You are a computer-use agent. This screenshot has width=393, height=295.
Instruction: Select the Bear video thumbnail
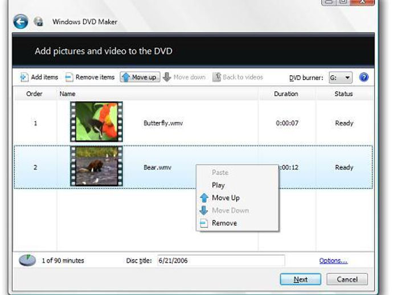click(x=96, y=166)
